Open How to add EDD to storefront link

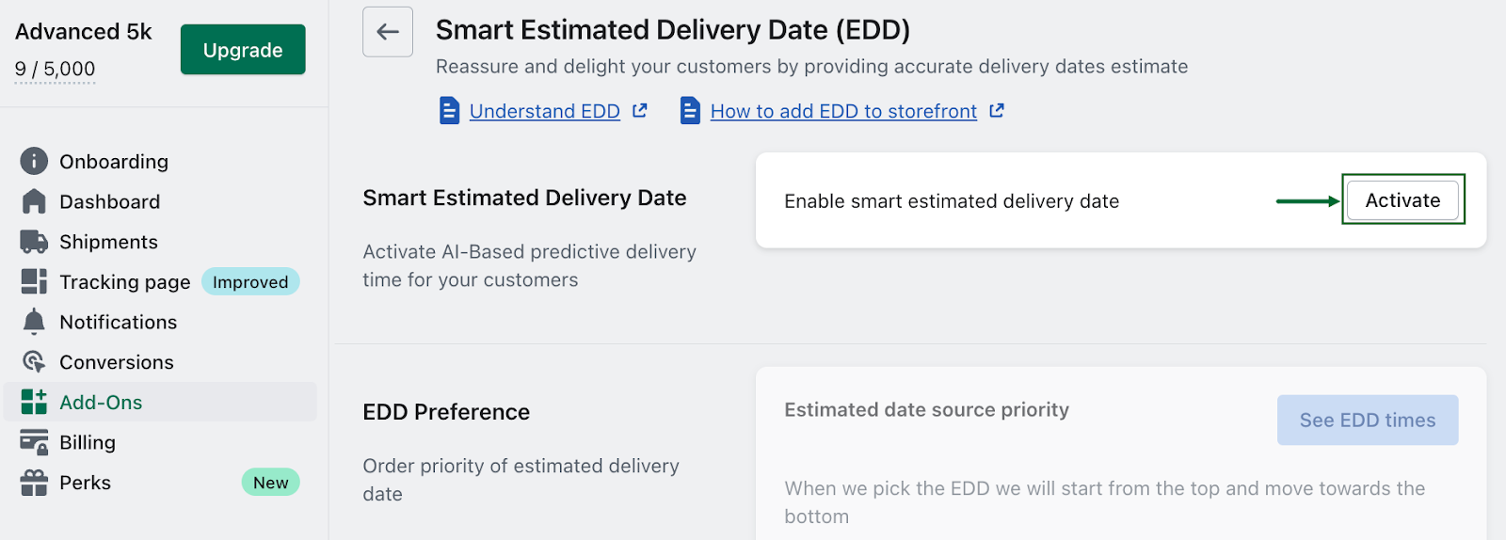(843, 111)
